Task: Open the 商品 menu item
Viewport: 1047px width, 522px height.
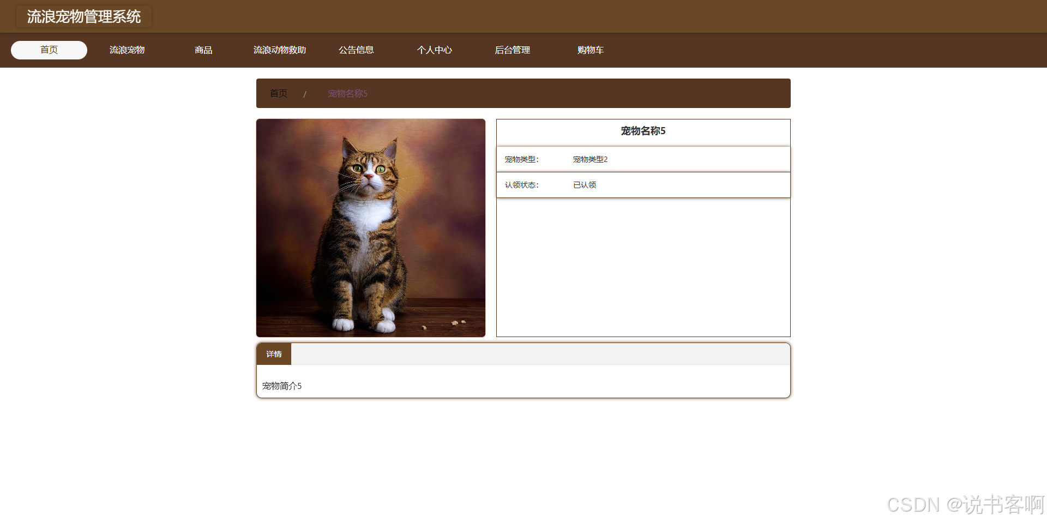Action: (x=203, y=50)
